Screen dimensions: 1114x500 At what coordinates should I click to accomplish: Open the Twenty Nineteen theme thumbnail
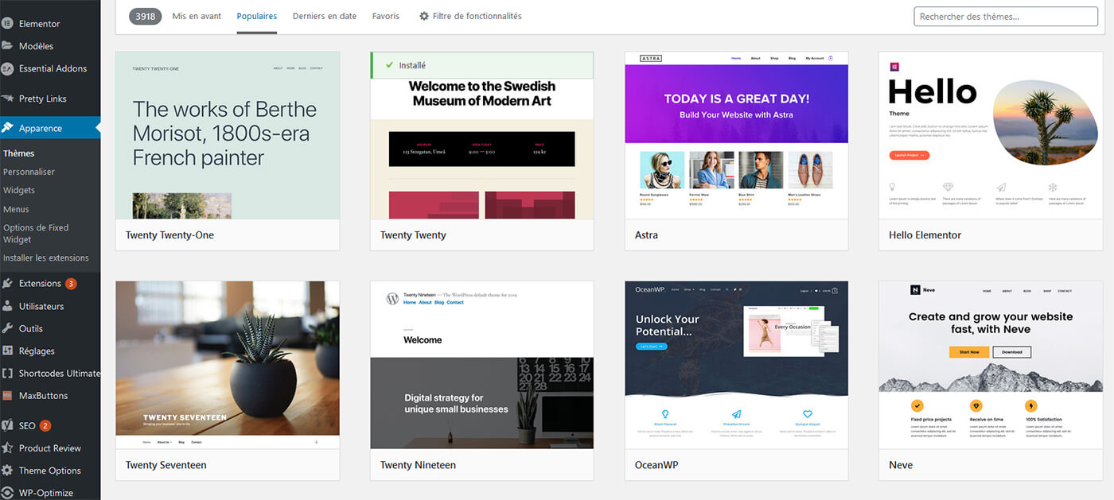pyautogui.click(x=482, y=365)
